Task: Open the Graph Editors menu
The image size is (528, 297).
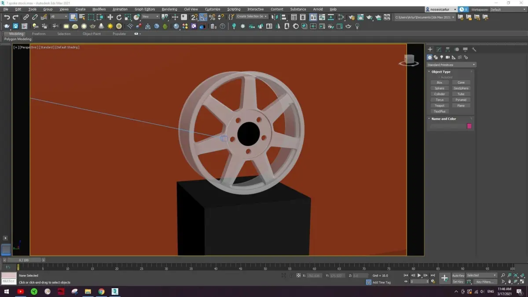Action: tap(145, 9)
